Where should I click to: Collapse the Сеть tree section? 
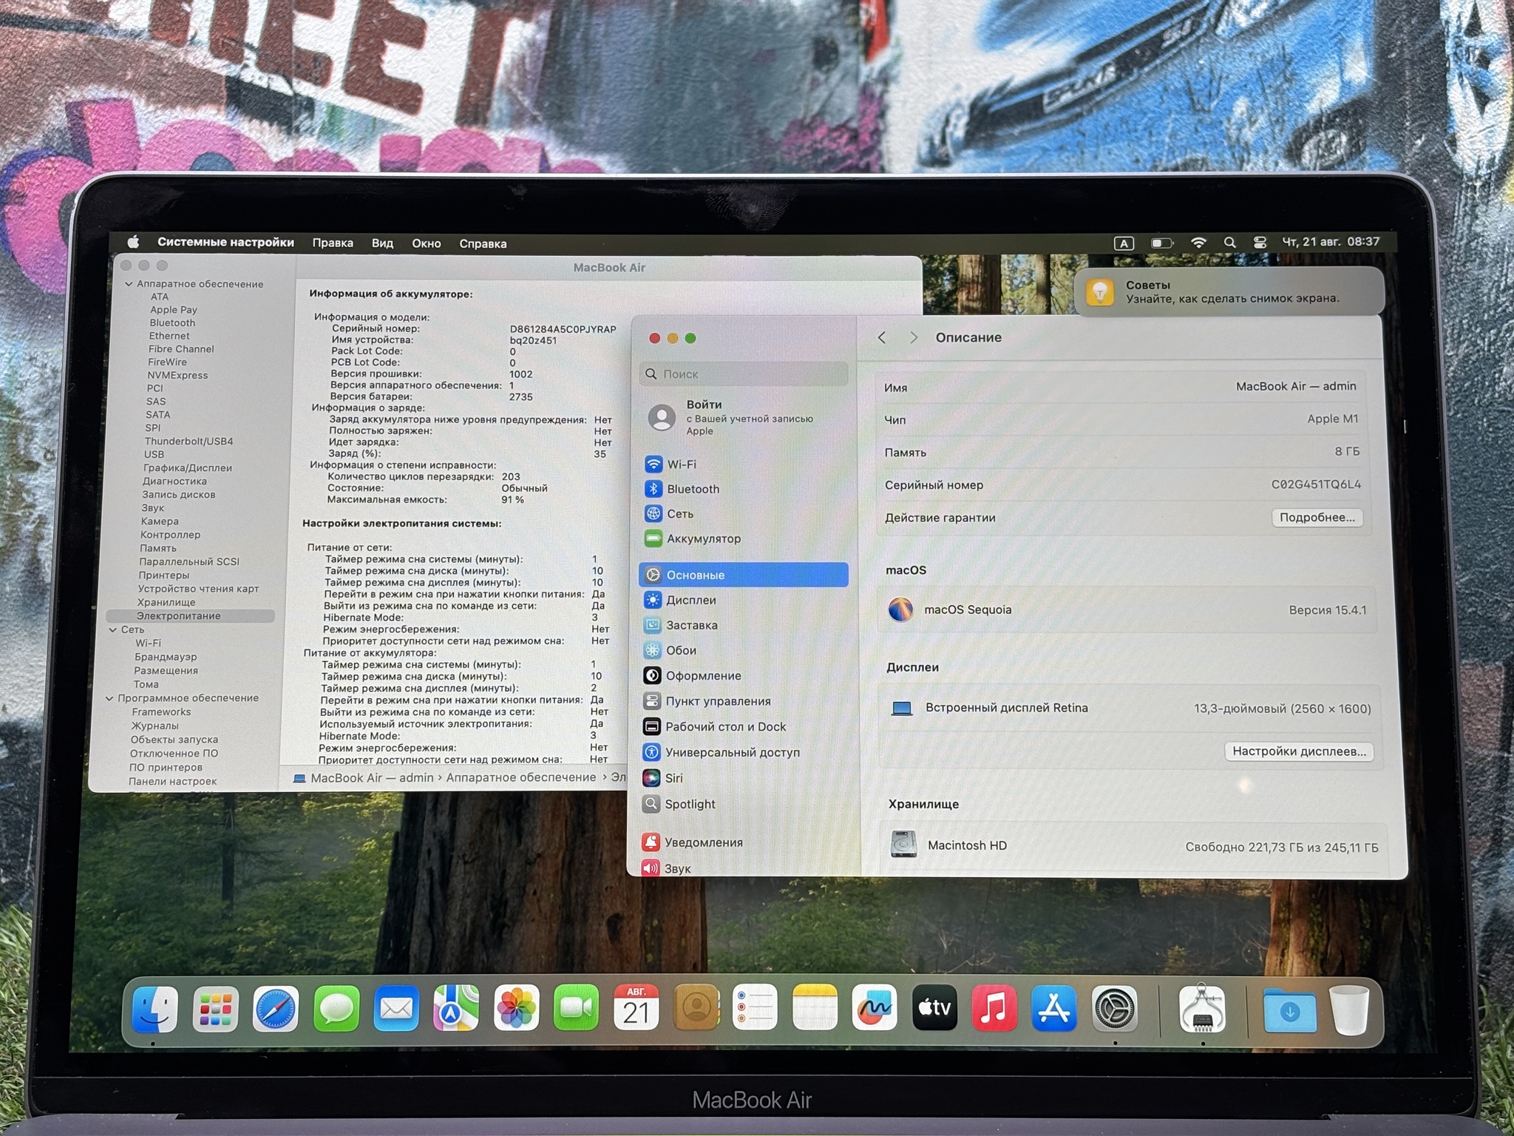click(113, 630)
